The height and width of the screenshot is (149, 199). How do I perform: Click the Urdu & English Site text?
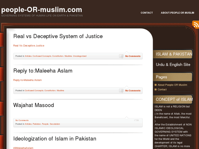[x=173, y=65]
